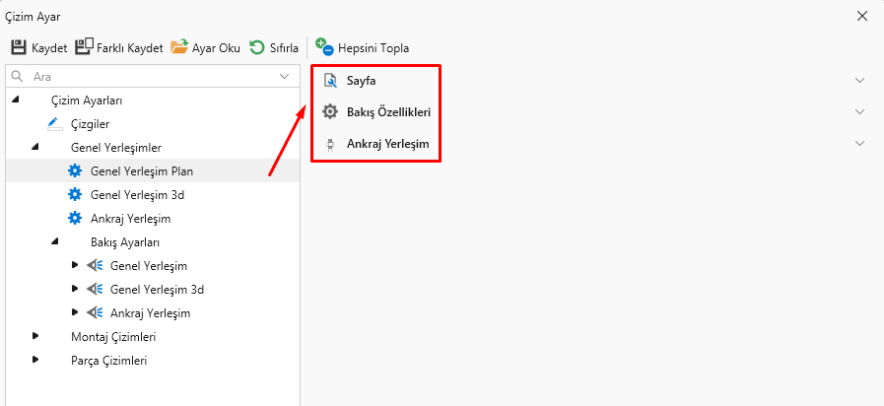Expand the Parça Çizimleri tree node
This screenshot has width=884, height=406.
tap(36, 361)
